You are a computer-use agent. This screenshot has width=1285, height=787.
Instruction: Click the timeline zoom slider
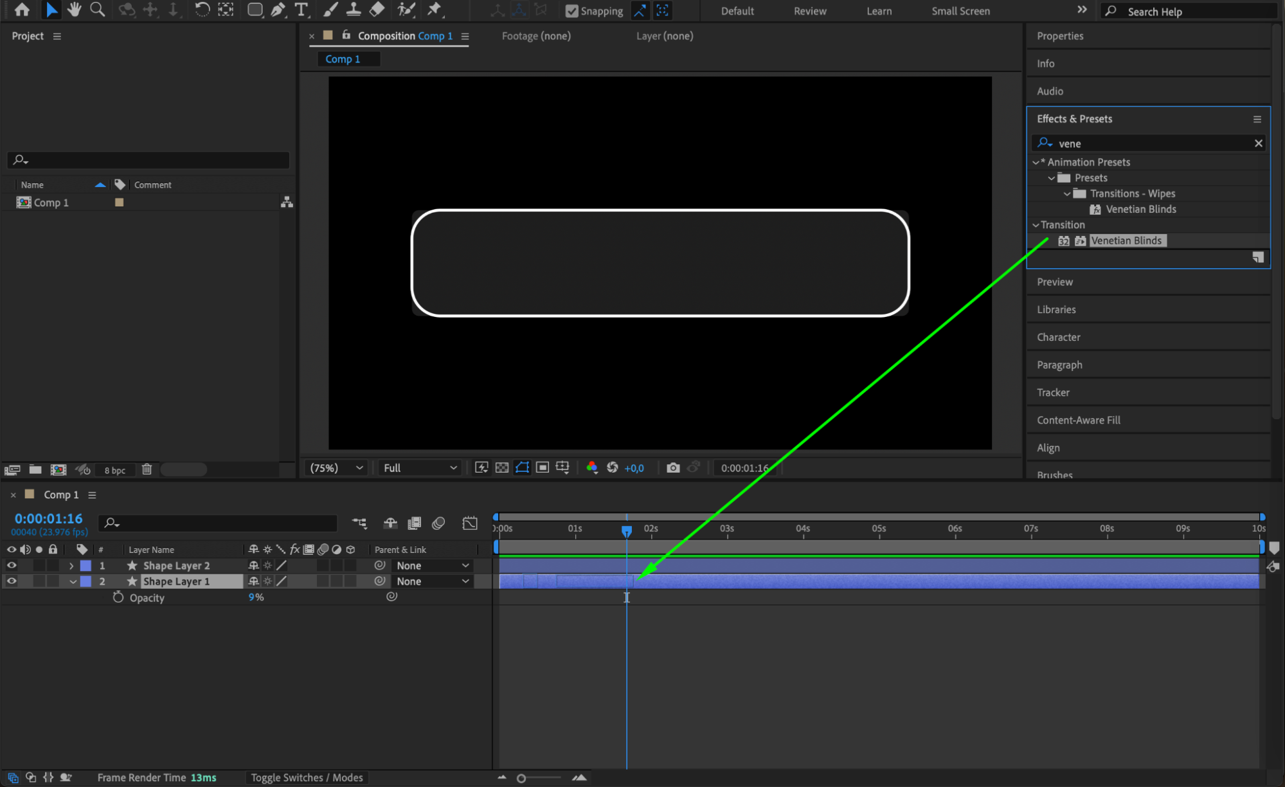tap(521, 778)
